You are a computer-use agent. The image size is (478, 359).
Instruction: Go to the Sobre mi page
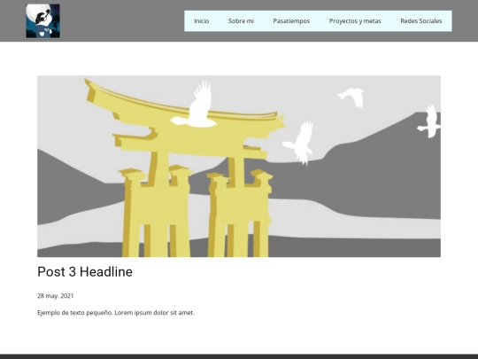(241, 21)
